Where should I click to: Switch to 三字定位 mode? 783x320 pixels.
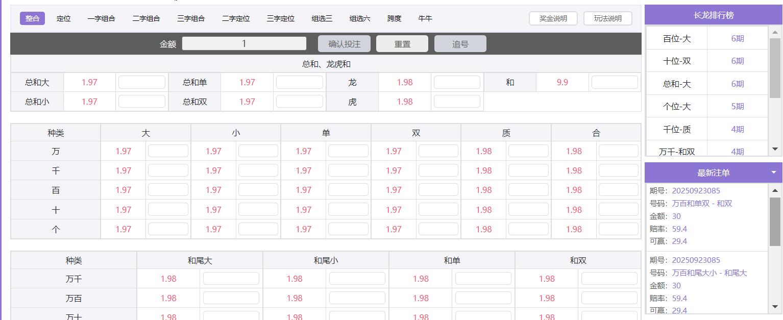click(x=281, y=18)
